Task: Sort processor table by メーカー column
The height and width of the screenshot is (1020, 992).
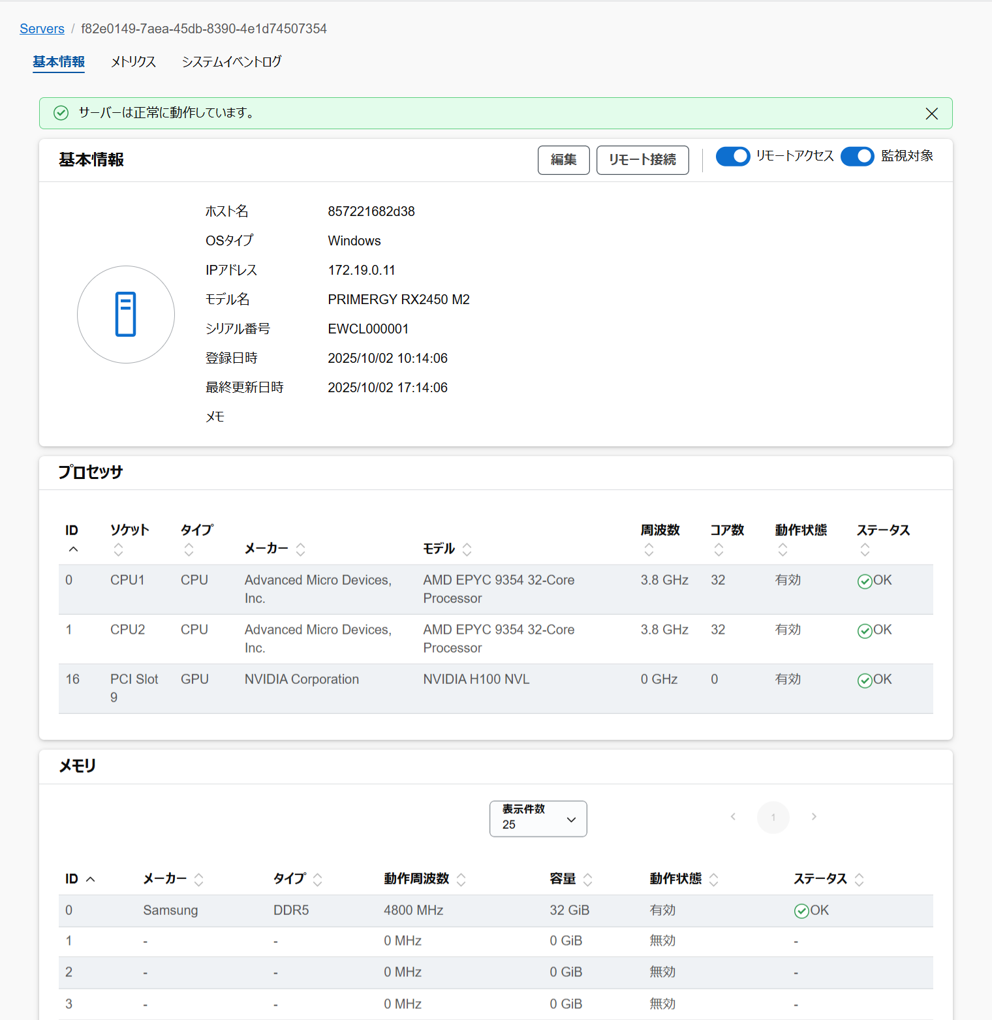Action: point(300,549)
